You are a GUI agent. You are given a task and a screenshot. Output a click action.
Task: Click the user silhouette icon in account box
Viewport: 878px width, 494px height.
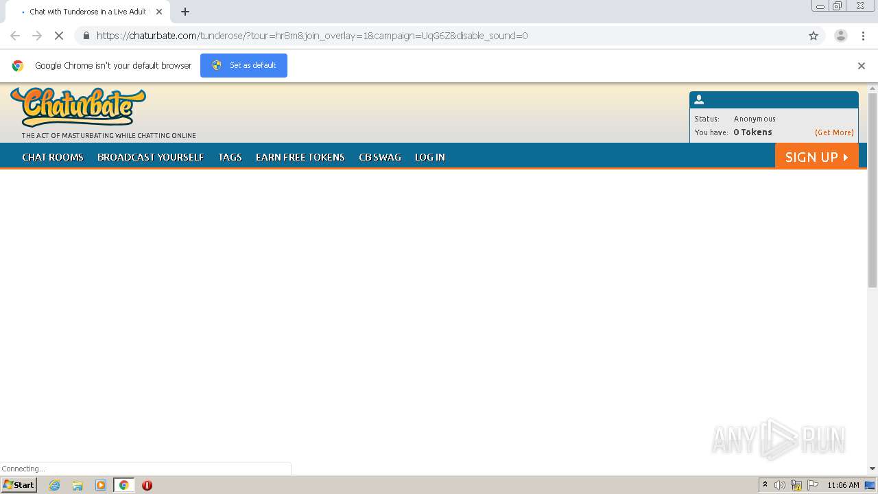point(699,99)
